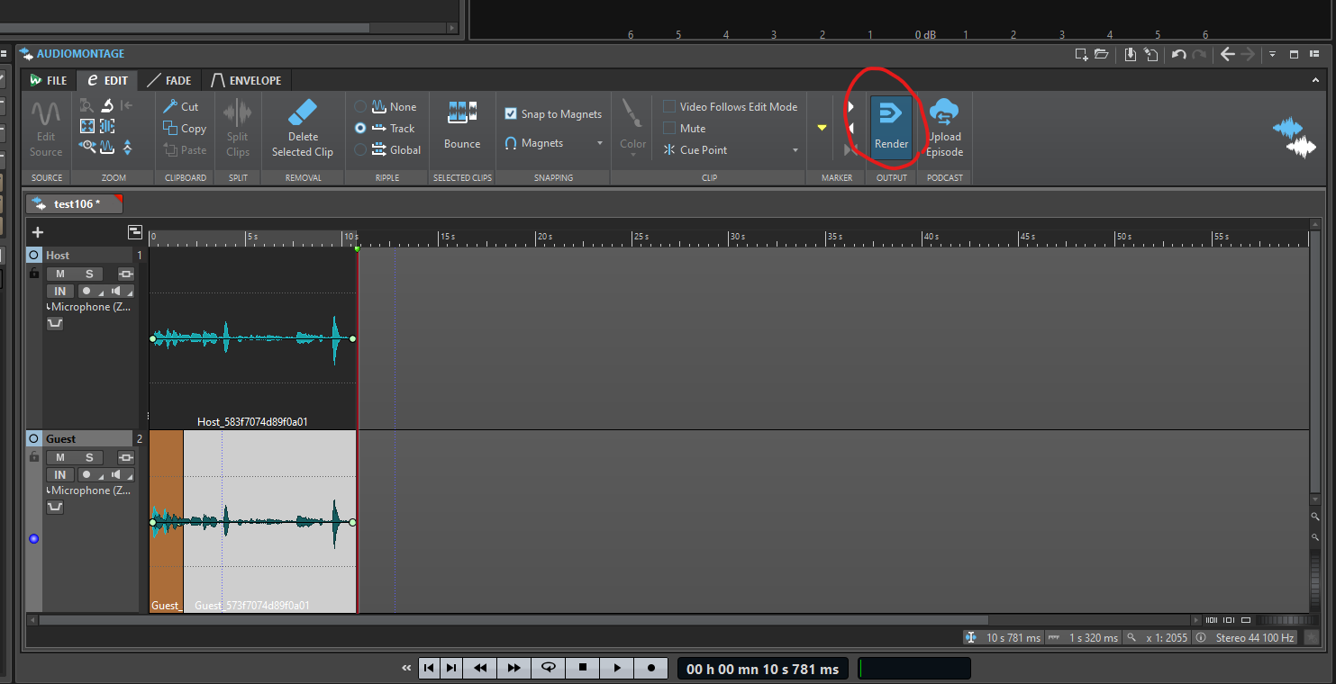
Task: Click the vertical up-down zoom arrows icon
Action: coord(128,147)
